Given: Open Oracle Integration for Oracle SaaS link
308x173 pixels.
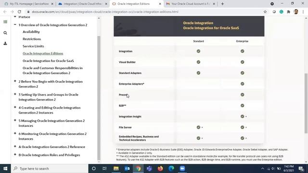Looking at the screenshot, I should (x=48, y=61).
